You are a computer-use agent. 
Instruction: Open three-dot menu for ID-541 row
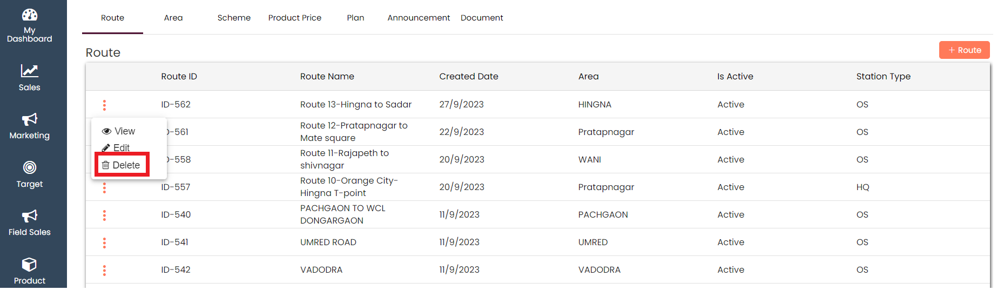[104, 242]
